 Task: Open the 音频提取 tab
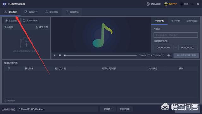point(51,12)
